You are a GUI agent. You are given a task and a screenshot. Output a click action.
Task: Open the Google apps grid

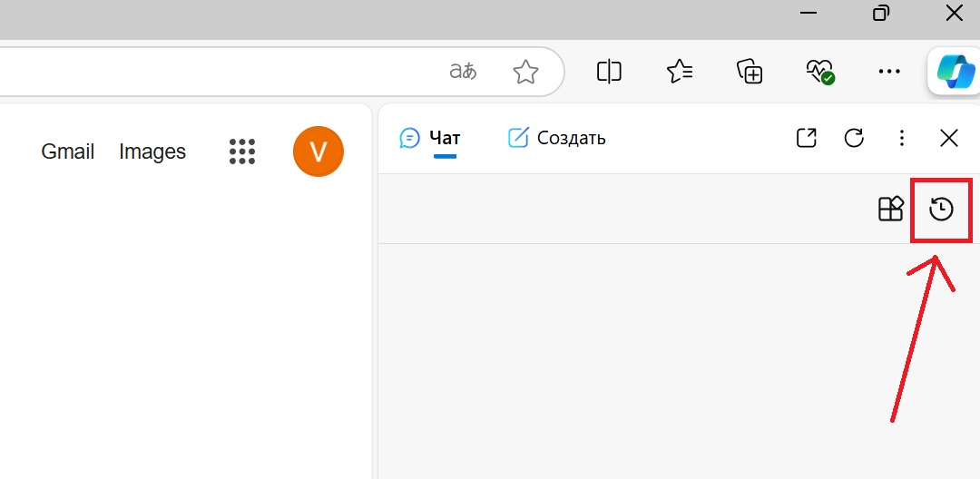click(242, 152)
